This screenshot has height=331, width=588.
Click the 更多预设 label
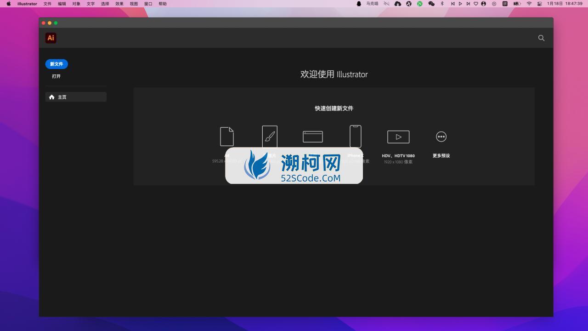click(441, 156)
